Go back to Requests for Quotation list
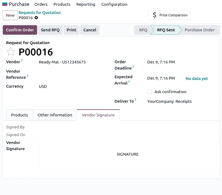 pyautogui.click(x=40, y=13)
